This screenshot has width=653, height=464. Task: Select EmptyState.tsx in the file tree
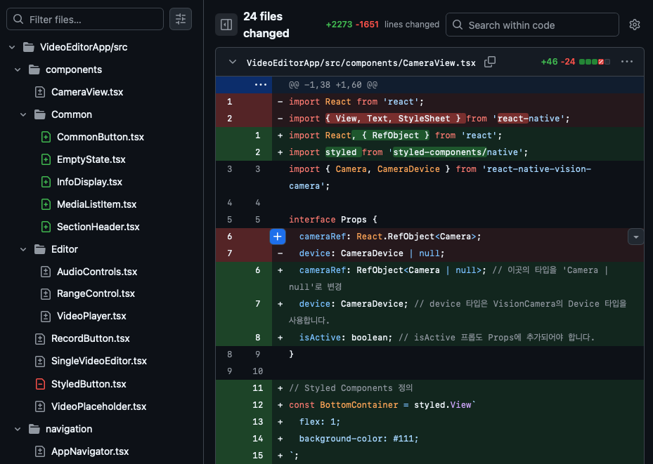click(x=91, y=159)
